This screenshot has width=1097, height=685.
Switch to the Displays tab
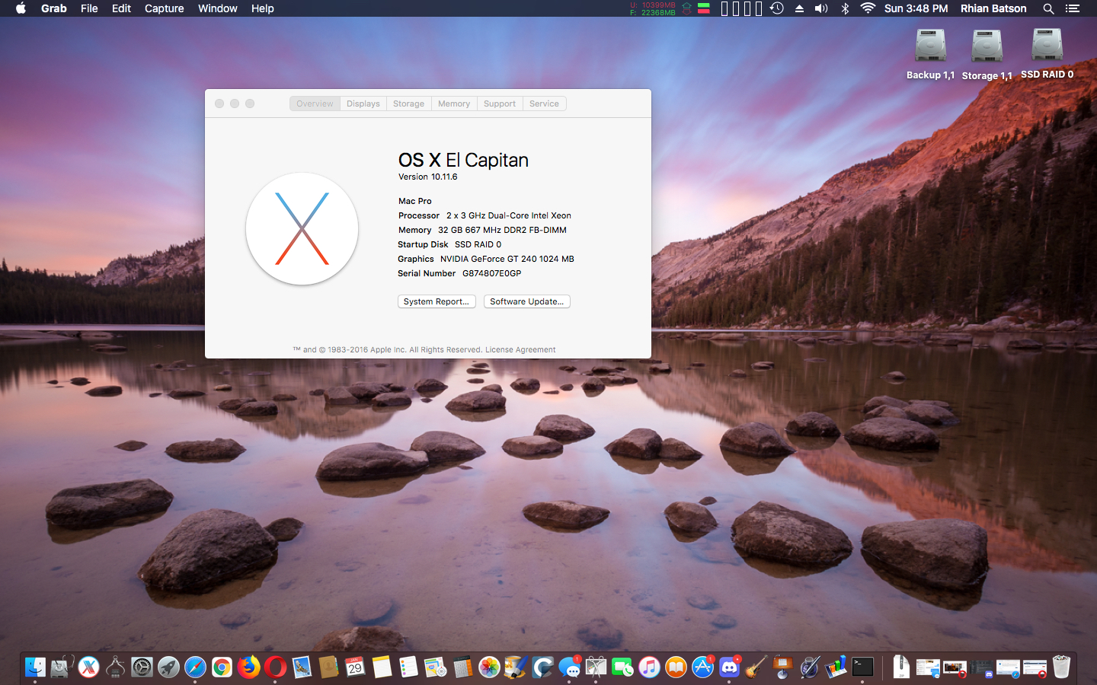point(363,104)
